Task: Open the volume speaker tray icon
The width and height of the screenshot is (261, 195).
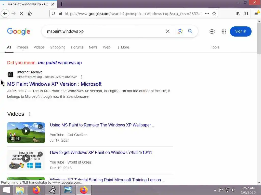Action: (233, 190)
